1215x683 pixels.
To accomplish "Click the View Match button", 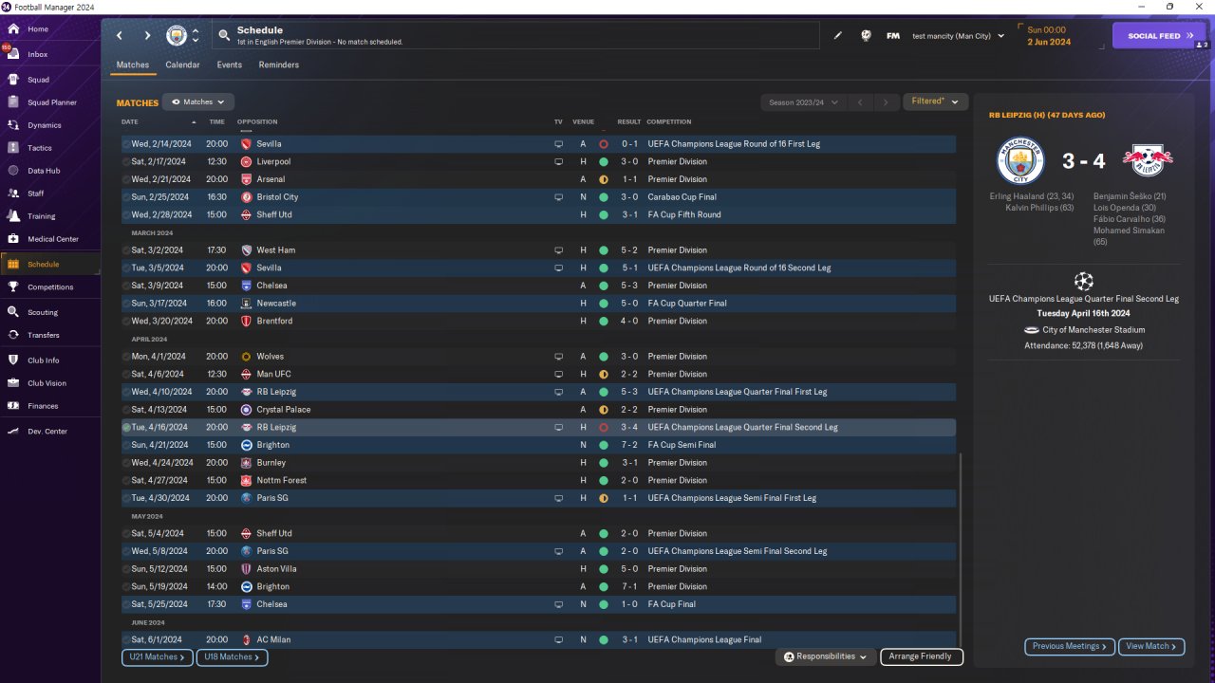I will click(x=1151, y=647).
